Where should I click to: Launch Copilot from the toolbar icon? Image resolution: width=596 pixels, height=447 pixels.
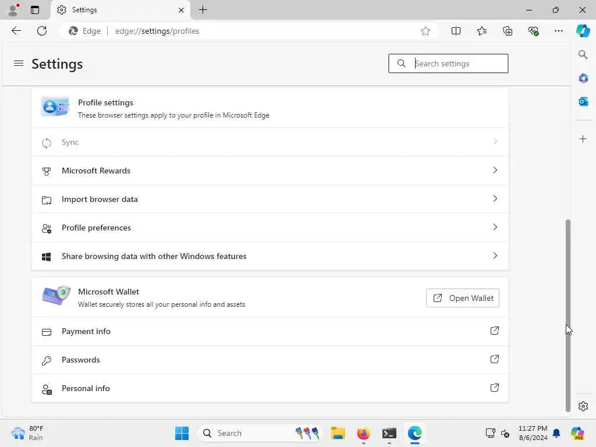pyautogui.click(x=583, y=31)
